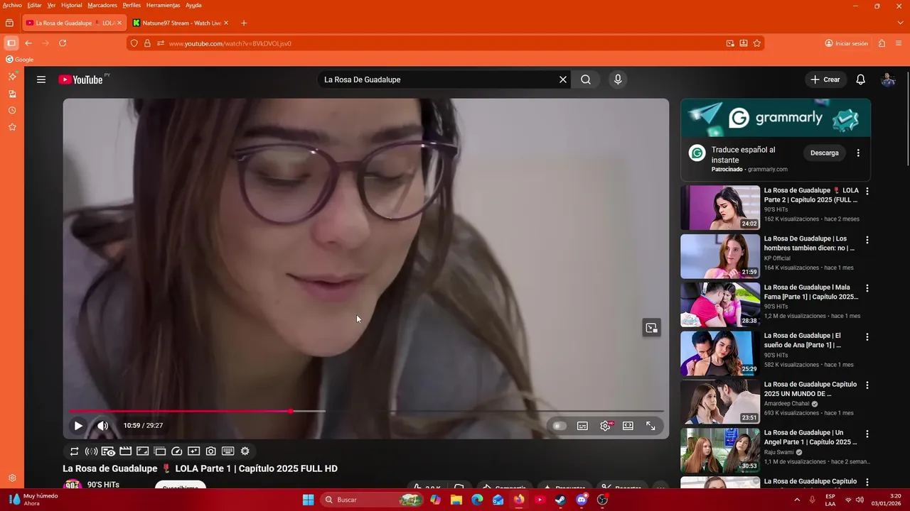Image resolution: width=910 pixels, height=511 pixels.
Task: Toggle the loop icon below the player
Action: pyautogui.click(x=74, y=451)
